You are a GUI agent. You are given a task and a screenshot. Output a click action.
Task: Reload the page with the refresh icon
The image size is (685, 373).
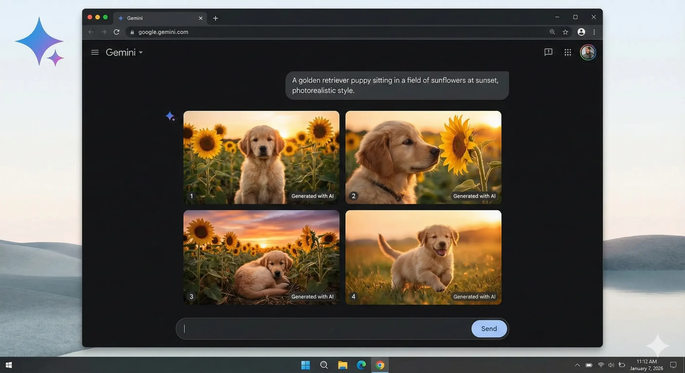coord(117,32)
